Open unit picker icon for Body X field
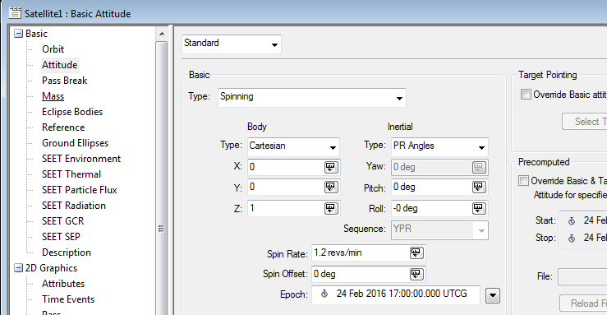This screenshot has height=315, width=607. (x=330, y=168)
